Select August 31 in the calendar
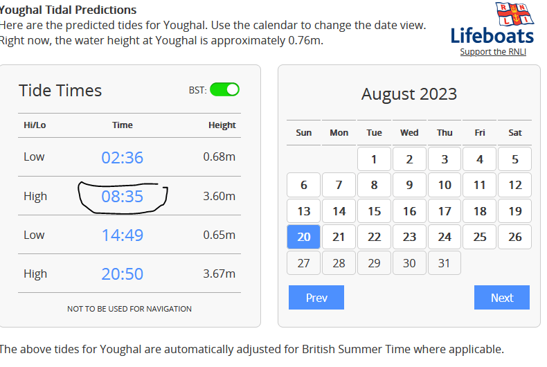The height and width of the screenshot is (367, 547). [445, 263]
